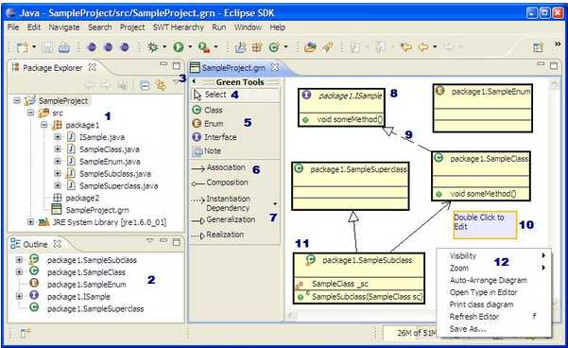
Task: Select package2 in Package Explorer
Action: pos(76,198)
